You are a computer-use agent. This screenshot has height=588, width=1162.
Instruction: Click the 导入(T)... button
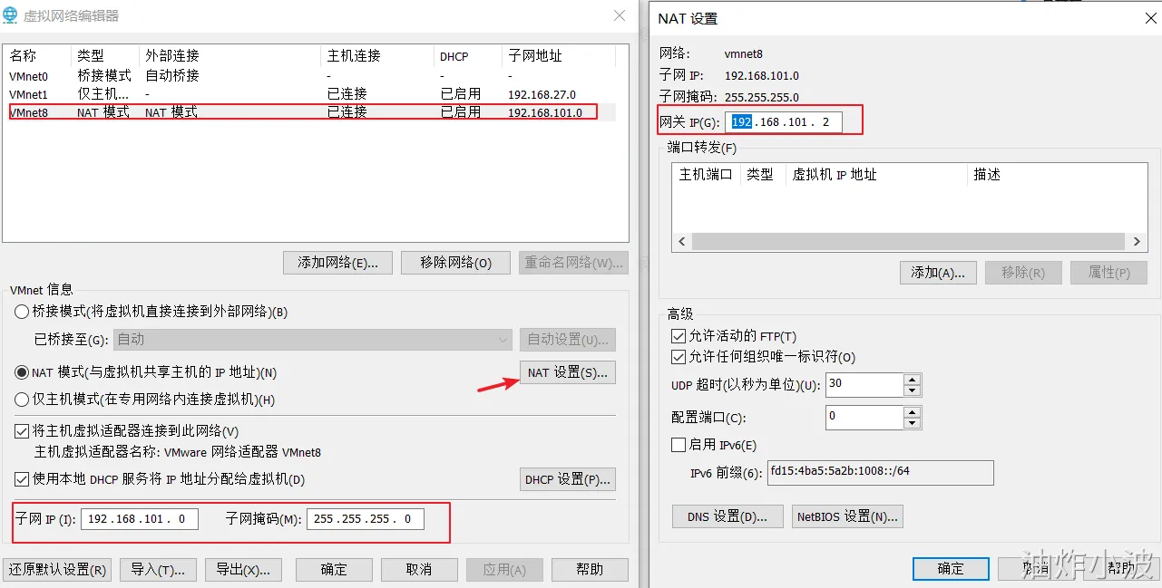[x=158, y=570]
